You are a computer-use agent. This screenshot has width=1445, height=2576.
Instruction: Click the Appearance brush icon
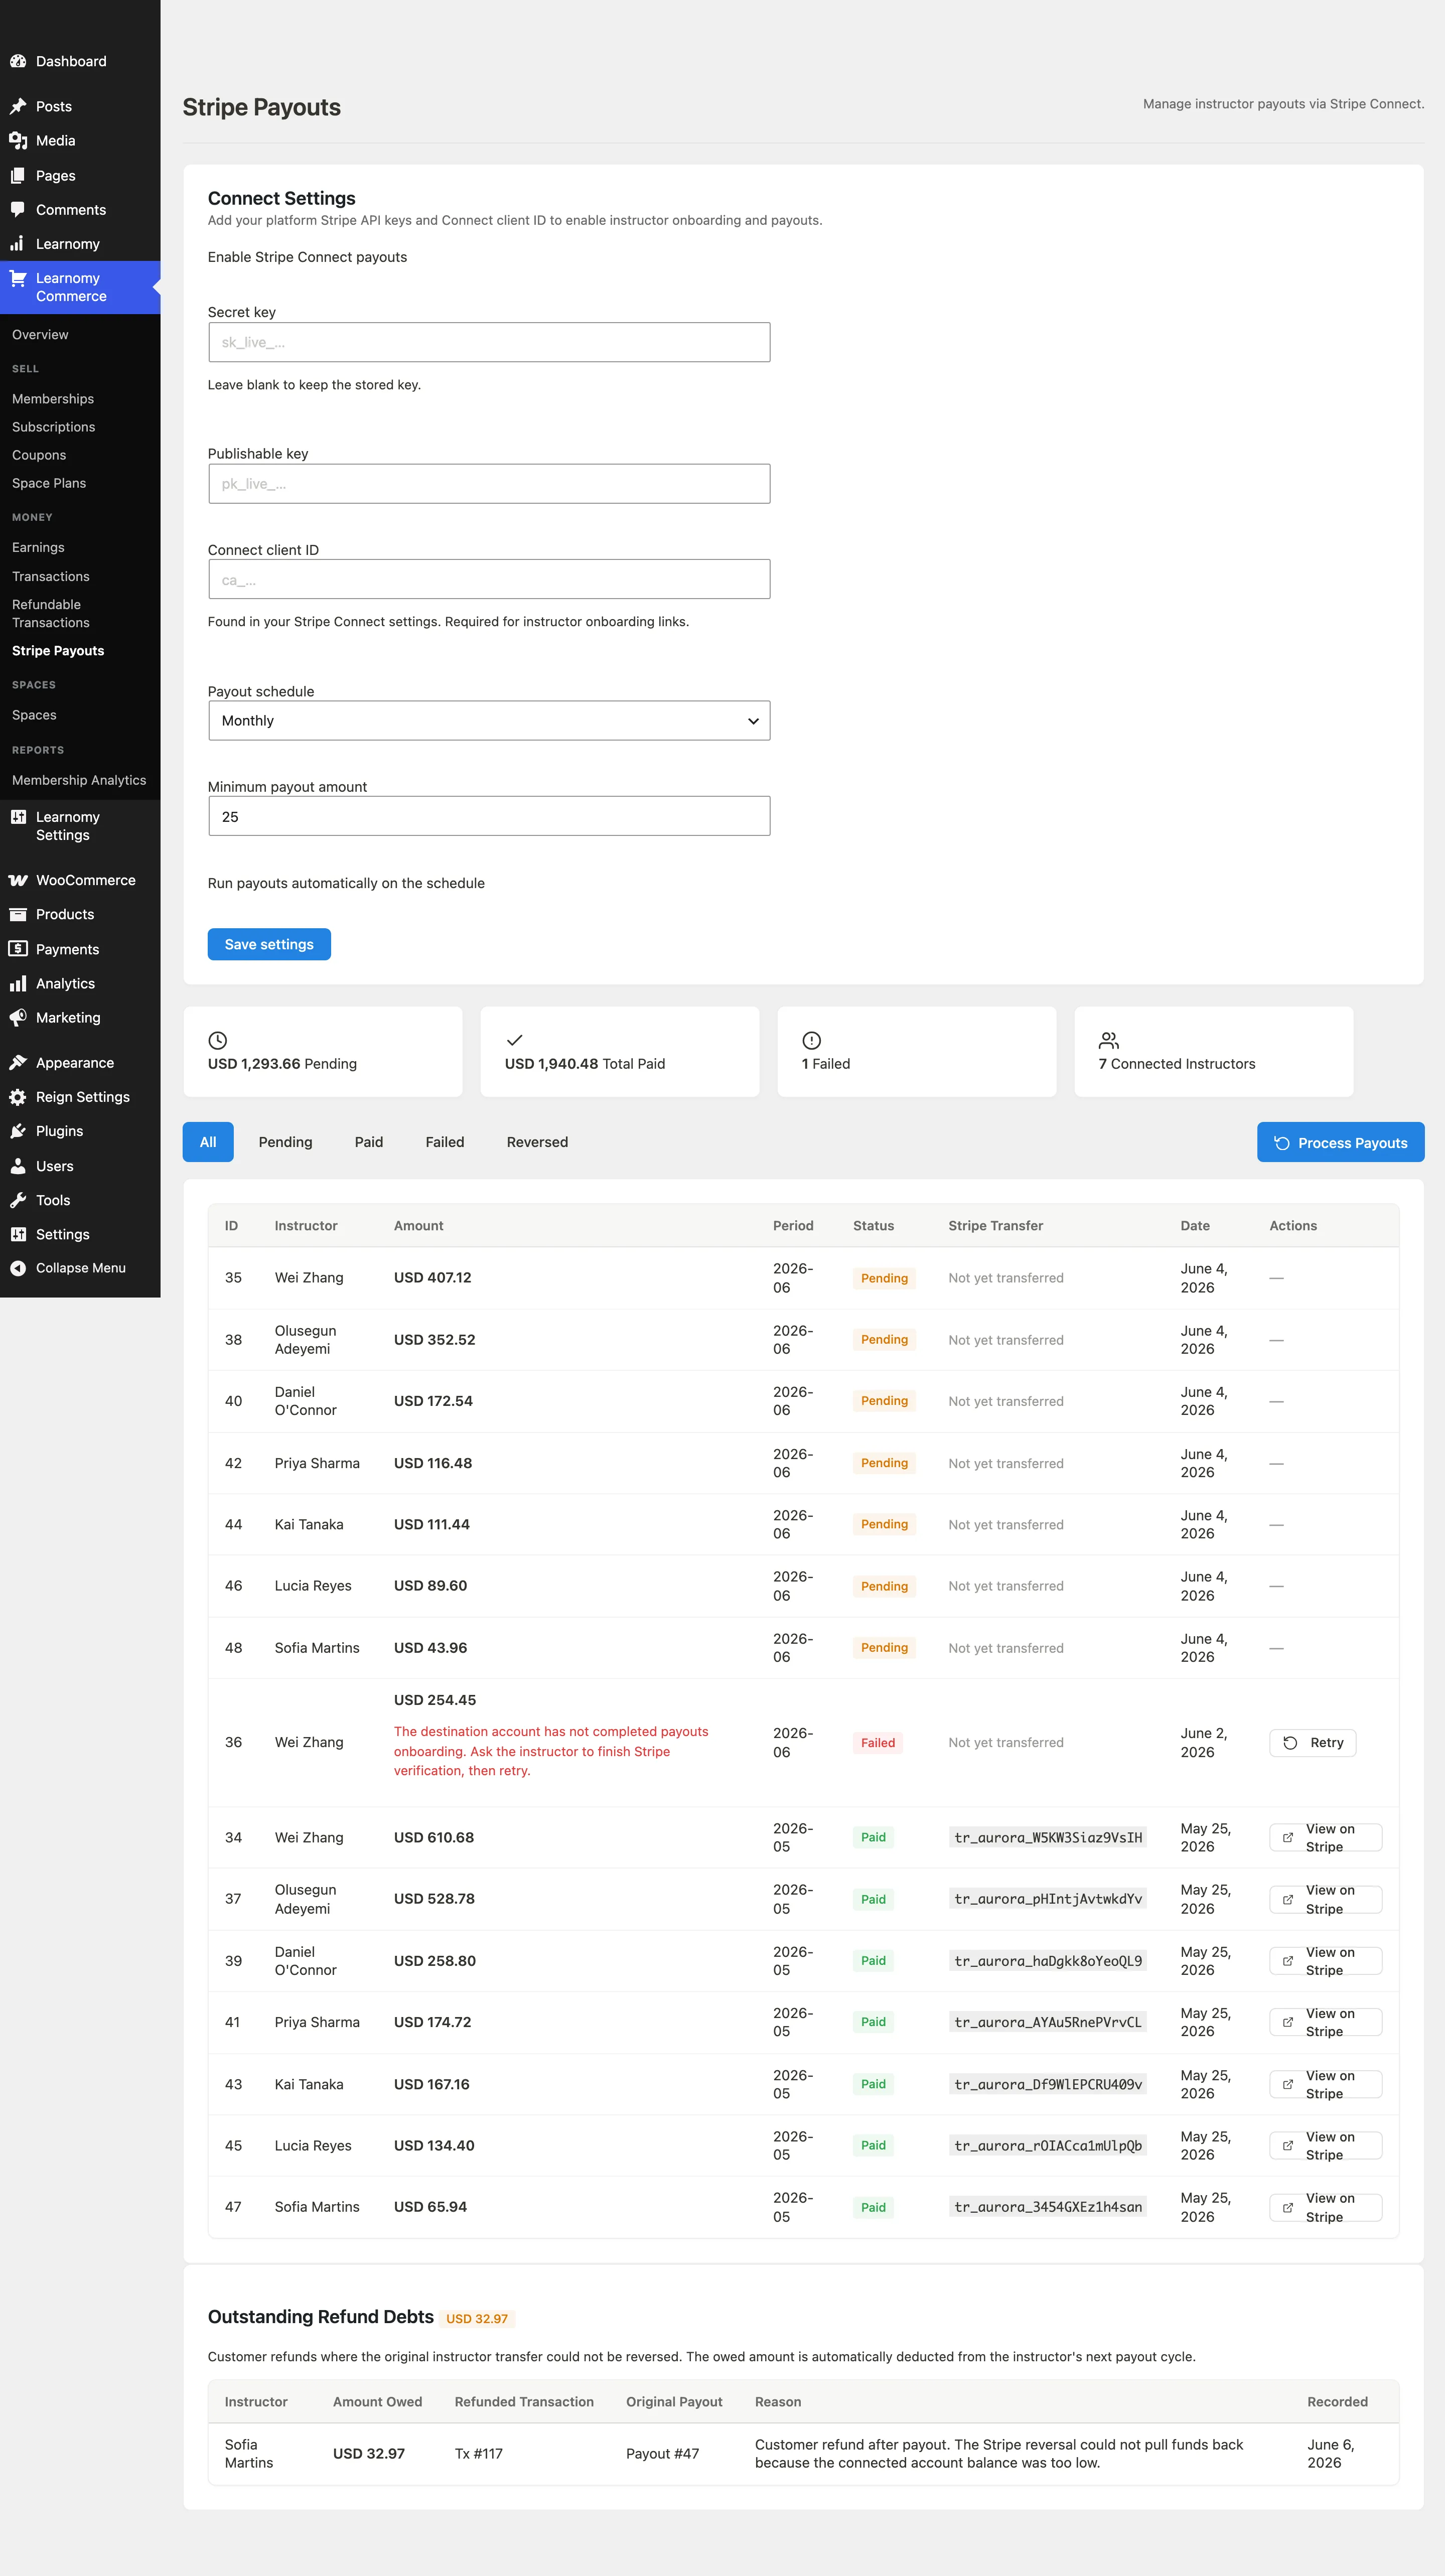coord(18,1063)
